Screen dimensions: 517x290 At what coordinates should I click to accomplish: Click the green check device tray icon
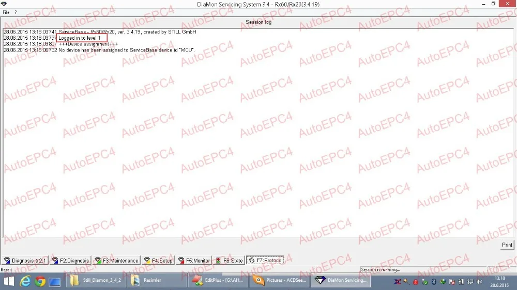click(x=425, y=282)
